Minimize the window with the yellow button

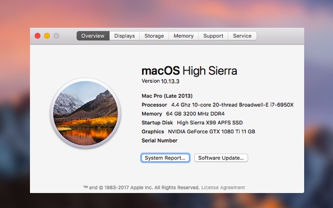click(47, 36)
